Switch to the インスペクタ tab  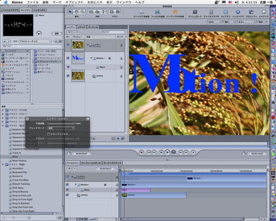(x=39, y=10)
